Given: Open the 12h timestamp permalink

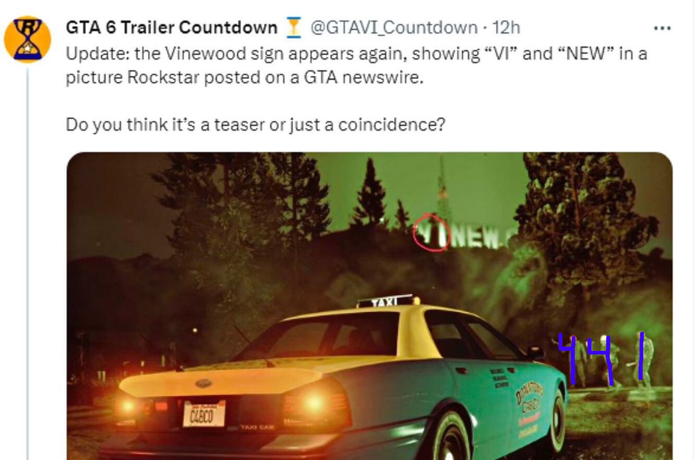Looking at the screenshot, I should (506, 27).
